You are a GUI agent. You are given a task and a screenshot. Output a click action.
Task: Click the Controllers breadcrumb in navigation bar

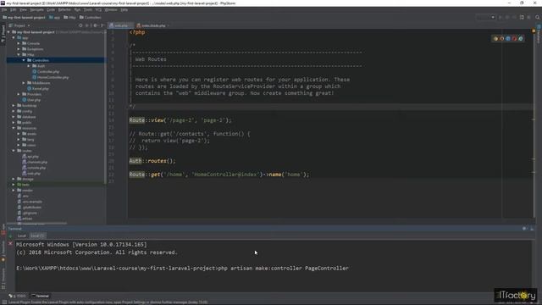(x=91, y=17)
